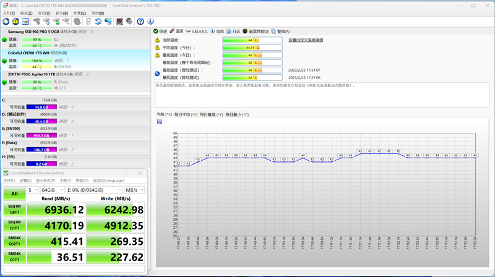This screenshot has width=495, height=277.
Task: Open the 报告(R) menu
Action: click(62, 13)
